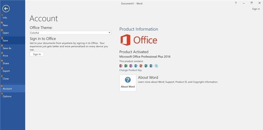
Task: Click the Sign in link at top right
Action: 256,9
